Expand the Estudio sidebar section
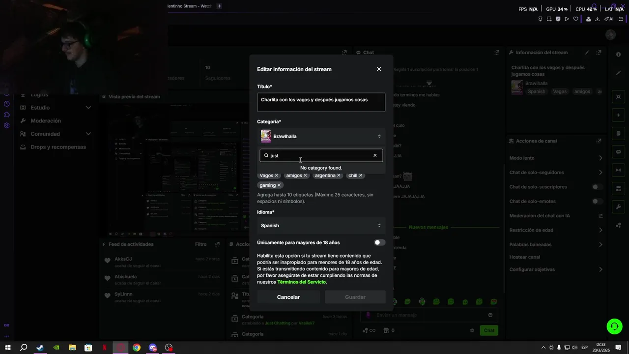This screenshot has width=629, height=354. tap(56, 108)
